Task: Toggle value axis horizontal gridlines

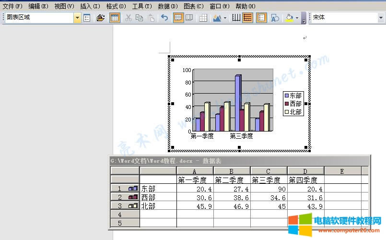Action: pos(247,18)
